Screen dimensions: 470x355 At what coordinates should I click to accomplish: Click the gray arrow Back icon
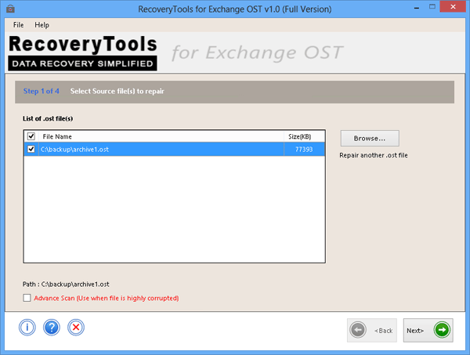[358, 330]
